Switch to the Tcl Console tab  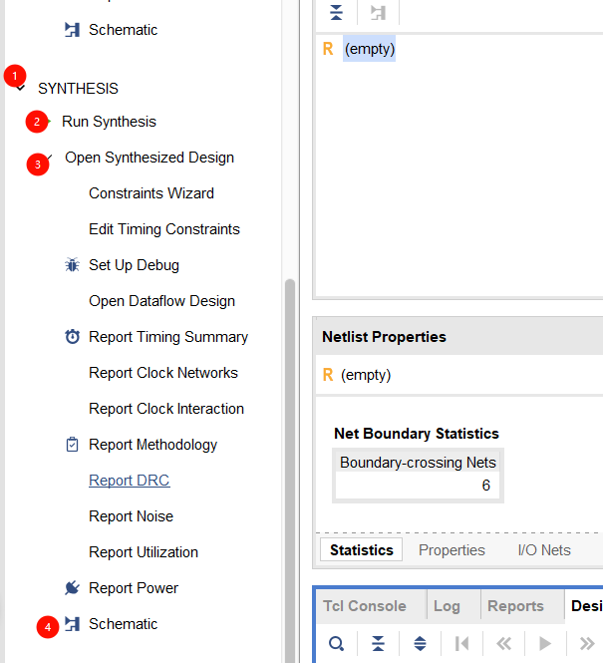tap(364, 606)
